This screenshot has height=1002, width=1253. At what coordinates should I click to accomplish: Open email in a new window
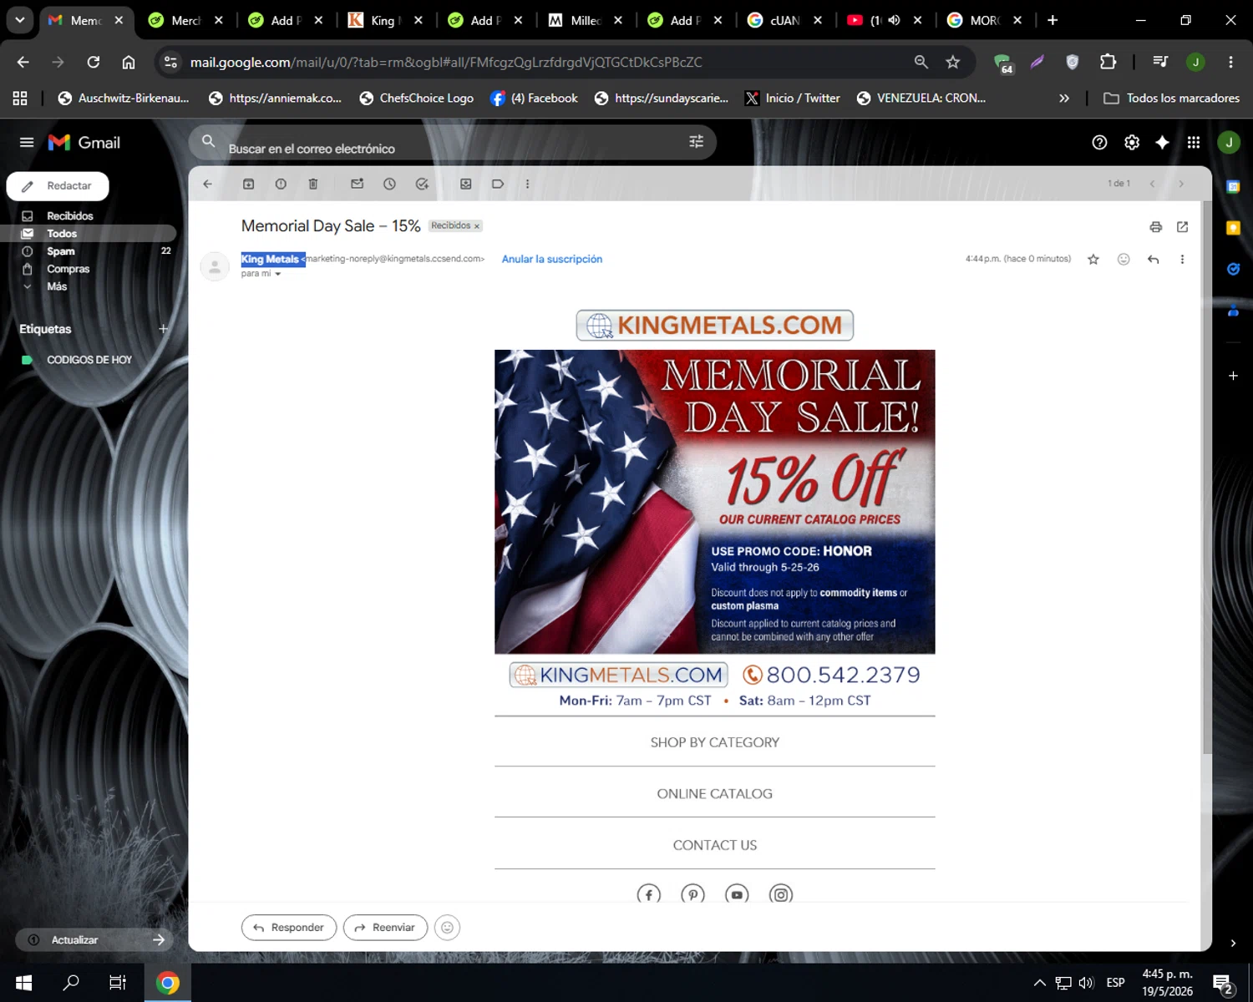pyautogui.click(x=1183, y=227)
